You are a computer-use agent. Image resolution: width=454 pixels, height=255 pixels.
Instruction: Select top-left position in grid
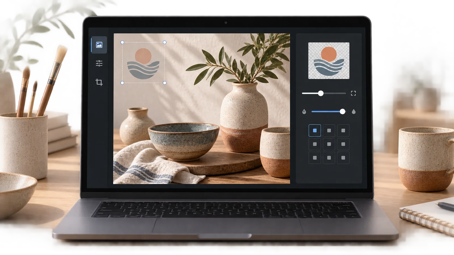[315, 131]
